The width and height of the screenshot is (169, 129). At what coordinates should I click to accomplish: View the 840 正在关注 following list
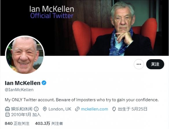(17, 124)
